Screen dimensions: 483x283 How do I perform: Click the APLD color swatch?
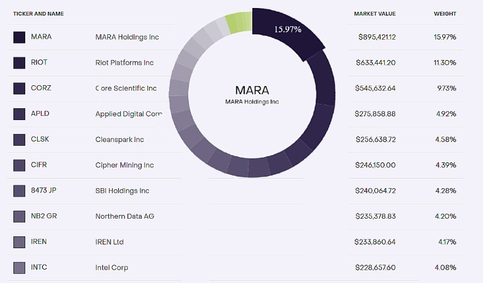(x=19, y=114)
